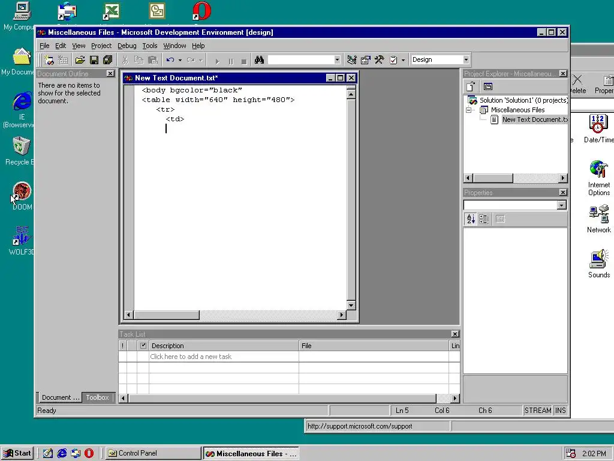Click Internet Explorer icon in quick launch
The height and width of the screenshot is (461, 614).
coord(62,453)
